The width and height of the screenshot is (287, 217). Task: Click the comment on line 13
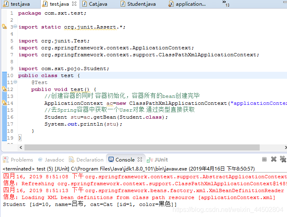[122, 96]
